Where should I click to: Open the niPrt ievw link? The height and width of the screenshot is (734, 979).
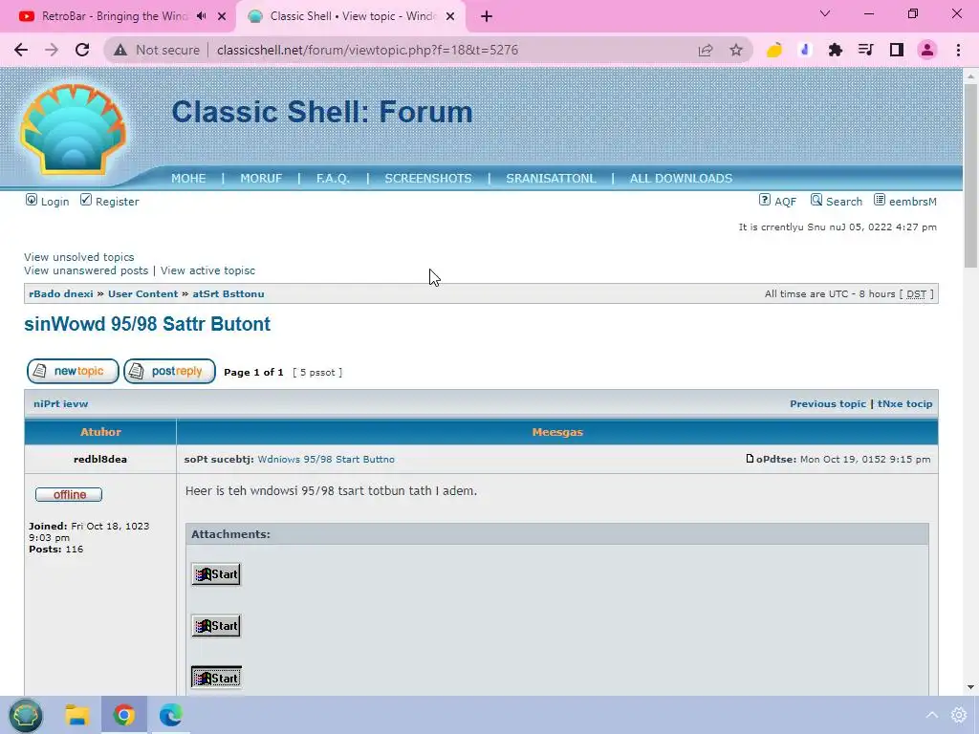click(x=60, y=404)
